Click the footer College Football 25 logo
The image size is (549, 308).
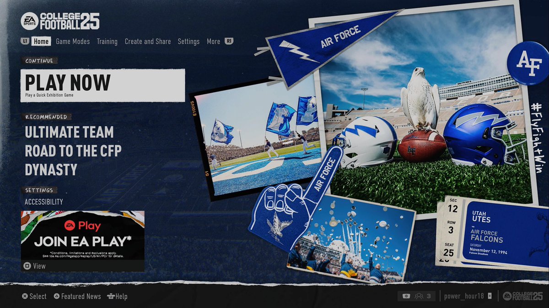[522, 296]
